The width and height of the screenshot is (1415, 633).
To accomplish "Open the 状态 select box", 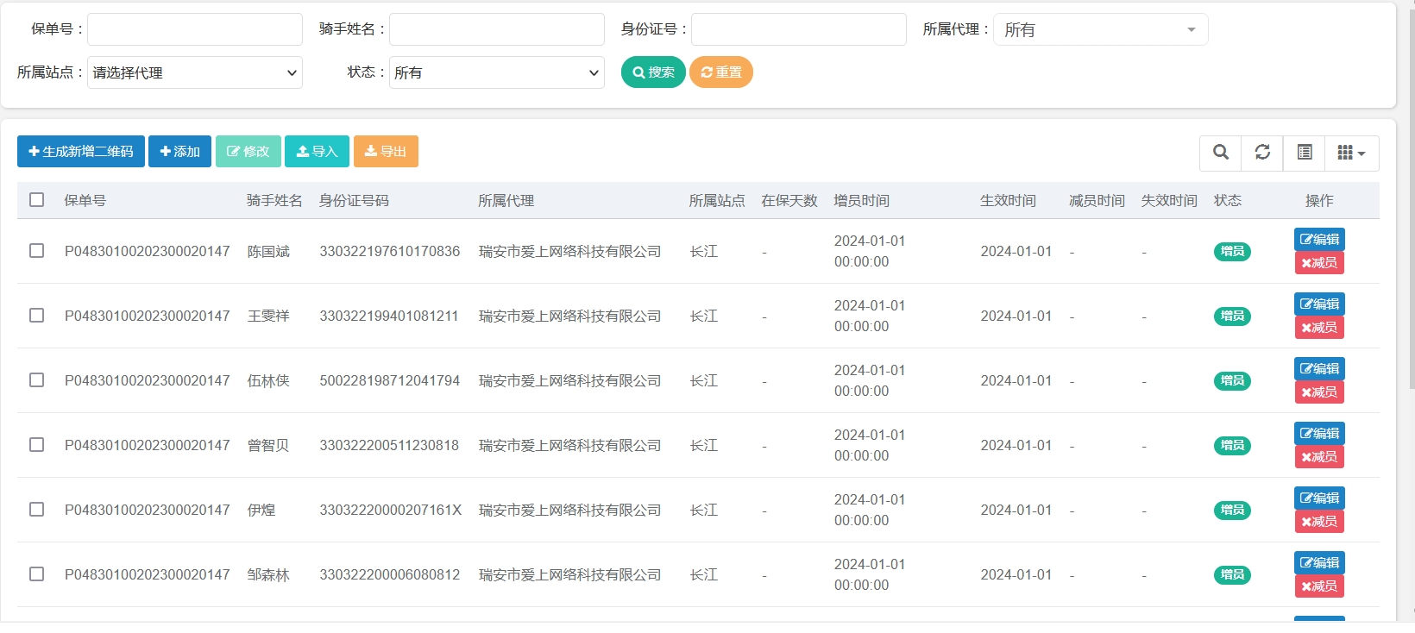I will tap(497, 72).
